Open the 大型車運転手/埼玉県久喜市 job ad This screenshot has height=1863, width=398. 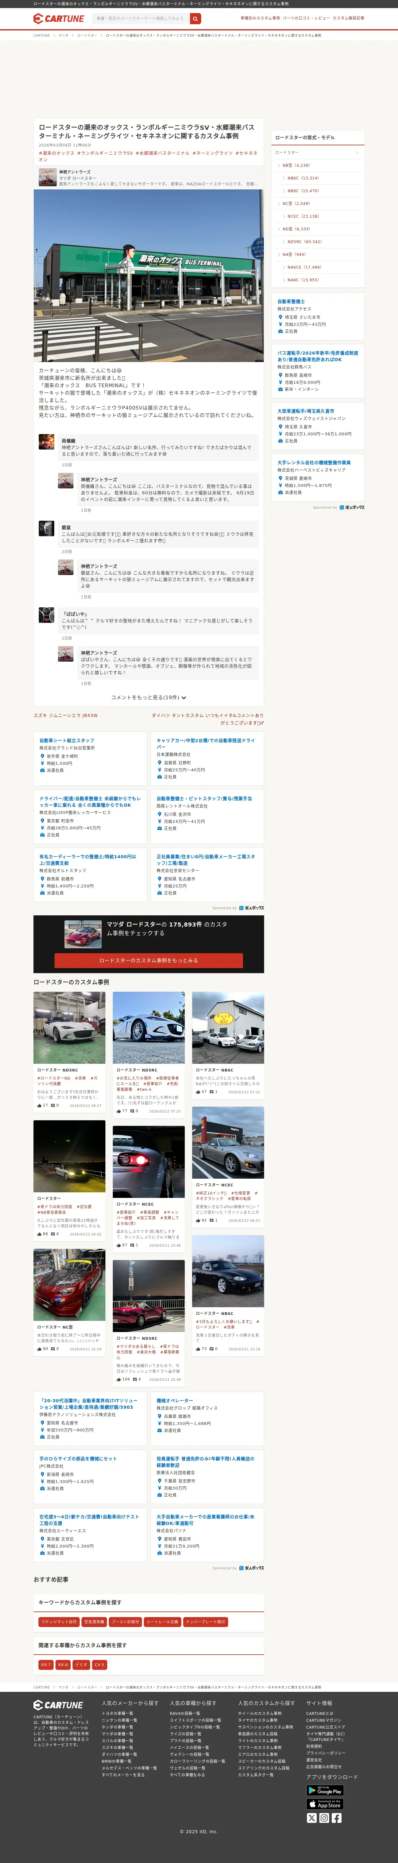(318, 426)
